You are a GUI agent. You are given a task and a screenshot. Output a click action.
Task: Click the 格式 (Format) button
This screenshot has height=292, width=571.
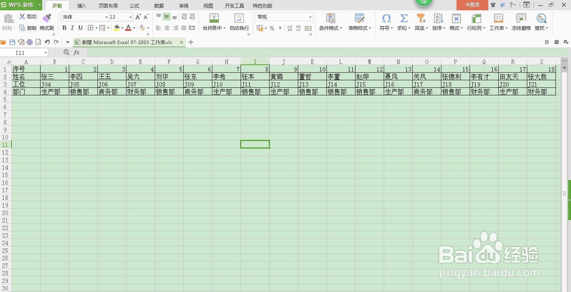[x=456, y=22]
